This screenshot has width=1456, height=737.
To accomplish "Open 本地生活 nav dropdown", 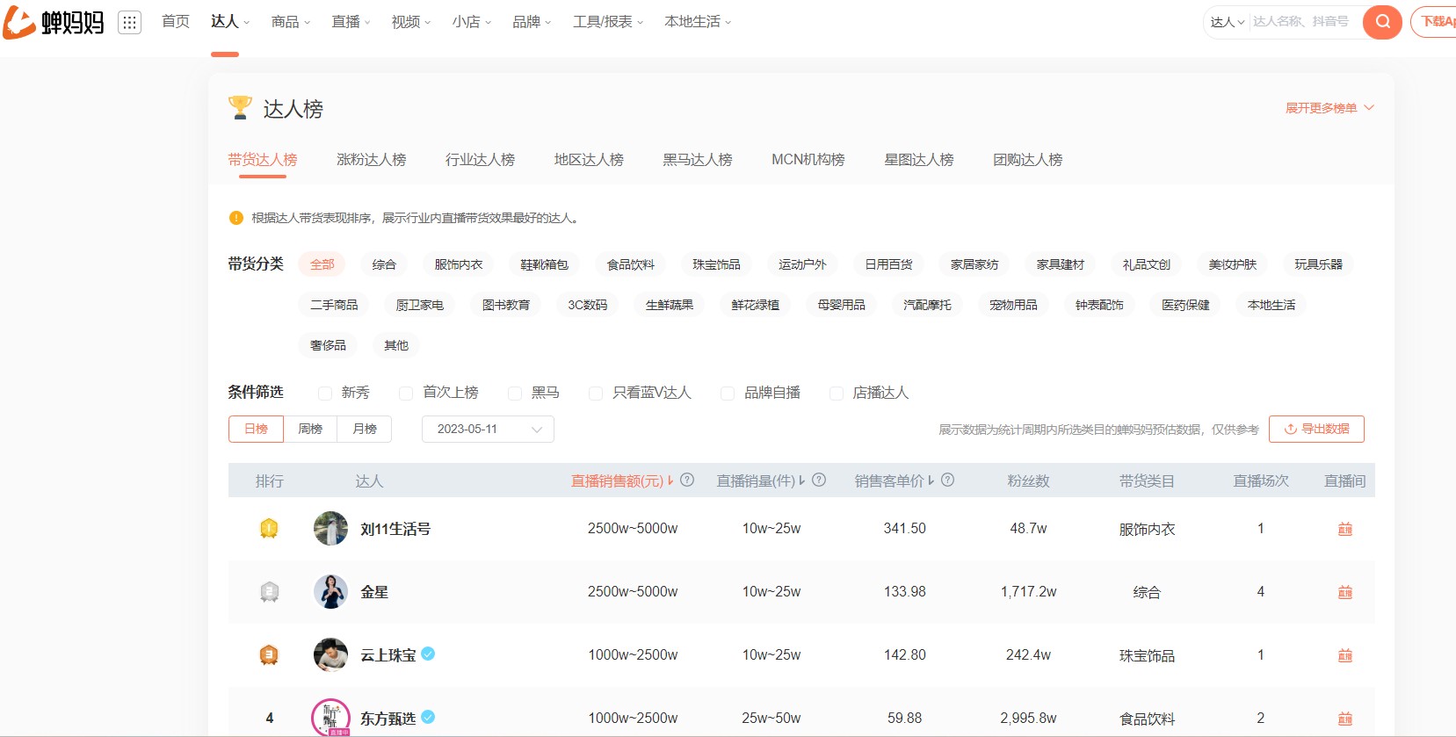I will click(x=698, y=22).
